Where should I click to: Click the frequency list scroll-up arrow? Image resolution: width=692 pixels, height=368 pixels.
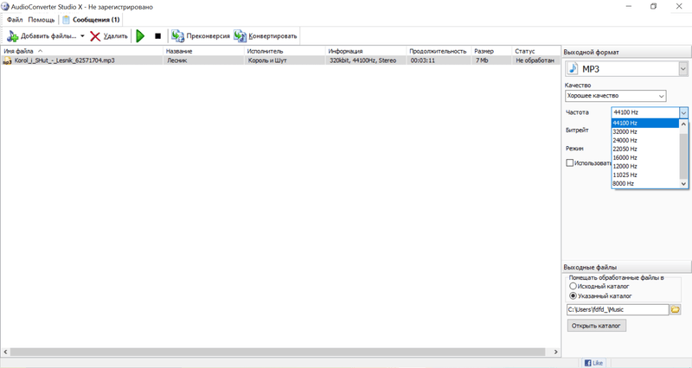click(683, 124)
